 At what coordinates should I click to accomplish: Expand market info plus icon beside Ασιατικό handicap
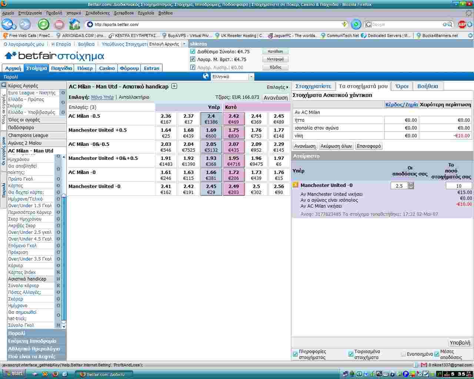pos(174,86)
